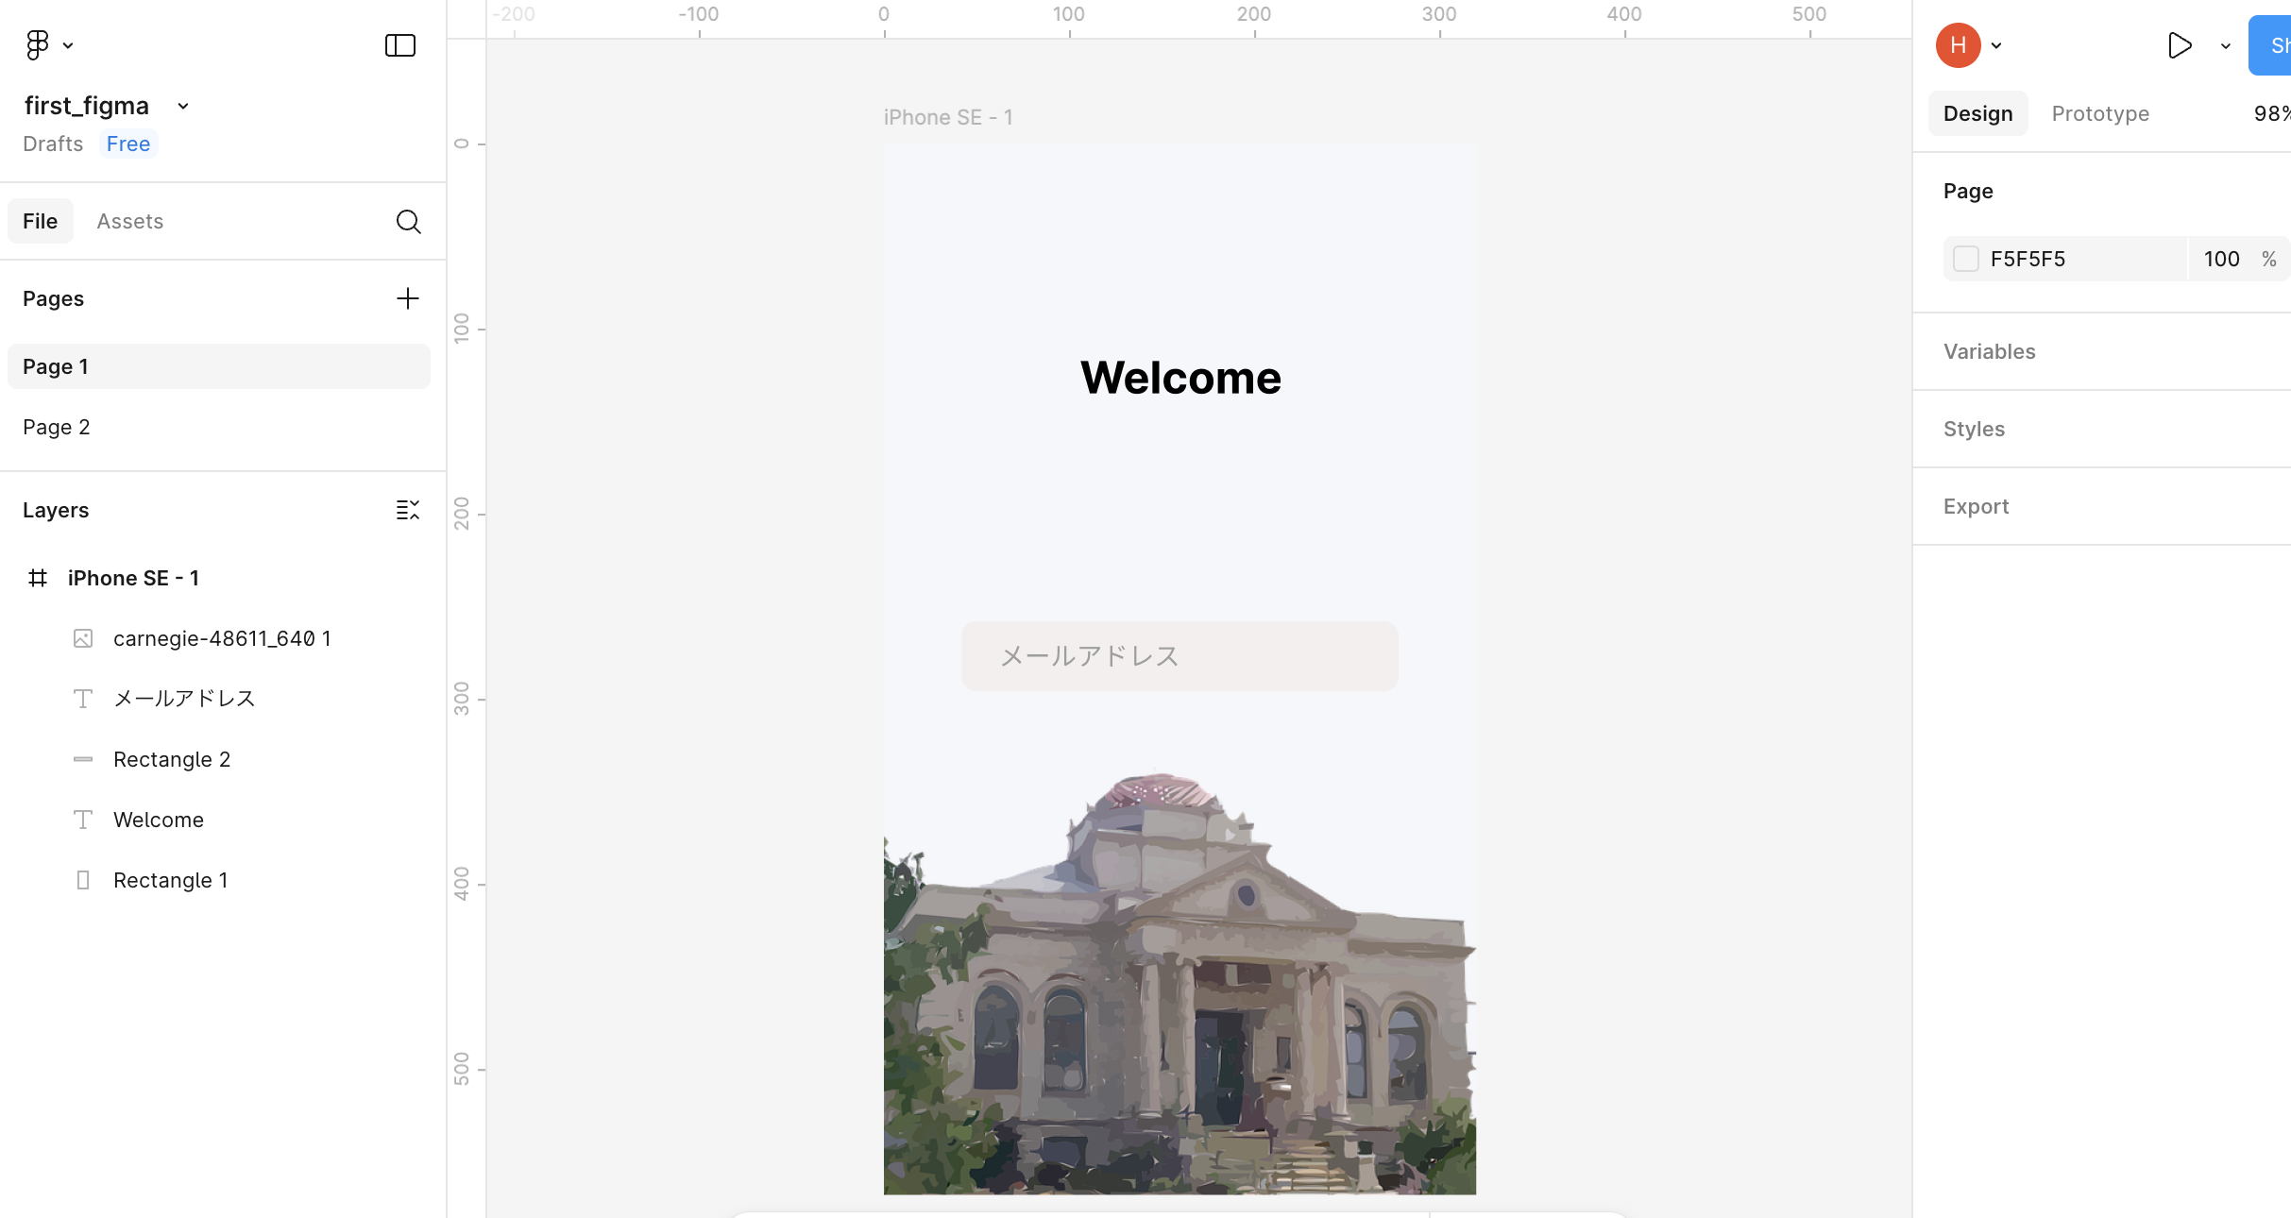Screen dimensions: 2291x1218
Task: Add a new page with plus icon
Action: coord(408,298)
